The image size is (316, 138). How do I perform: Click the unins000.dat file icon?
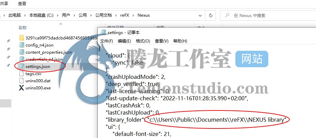pos(21,81)
